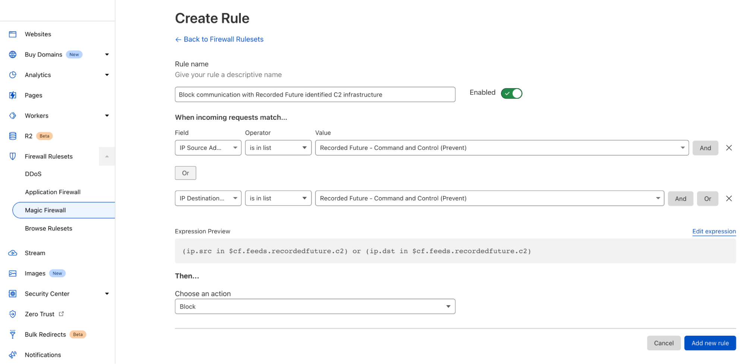Screen dimensions: 745x364
Task: Remove the IP Source Address condition row
Action: [x=729, y=148]
